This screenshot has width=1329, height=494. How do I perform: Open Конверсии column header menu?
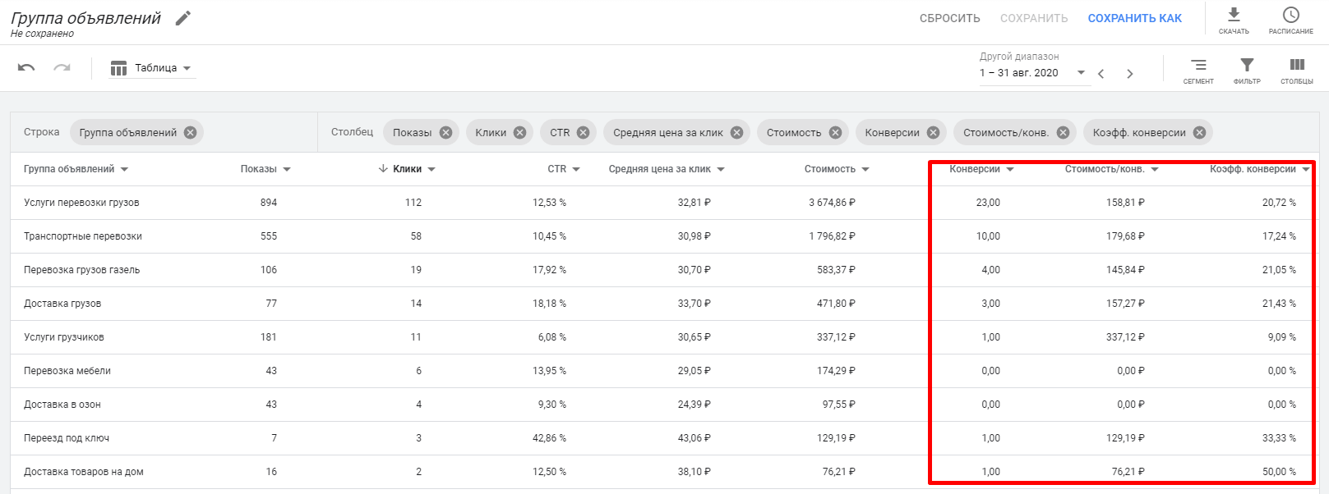pyautogui.click(x=1010, y=170)
